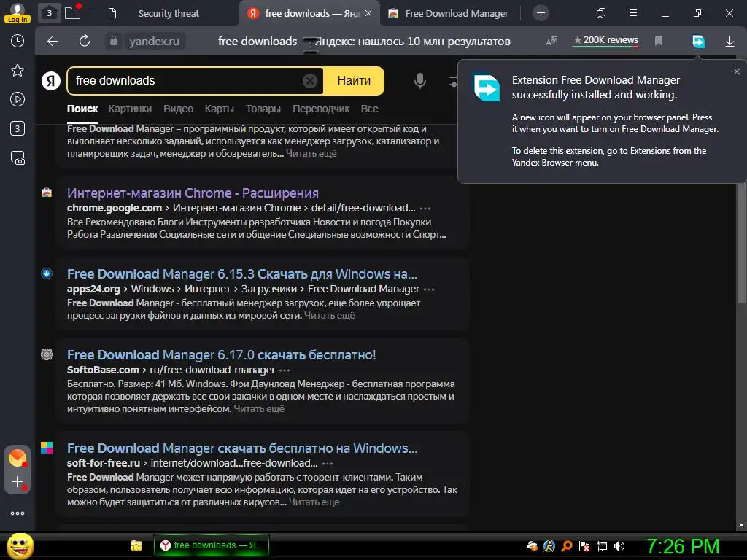Viewport: 747px width, 560px height.
Task: Open options dots for SoftoBase.com result
Action: tap(285, 370)
